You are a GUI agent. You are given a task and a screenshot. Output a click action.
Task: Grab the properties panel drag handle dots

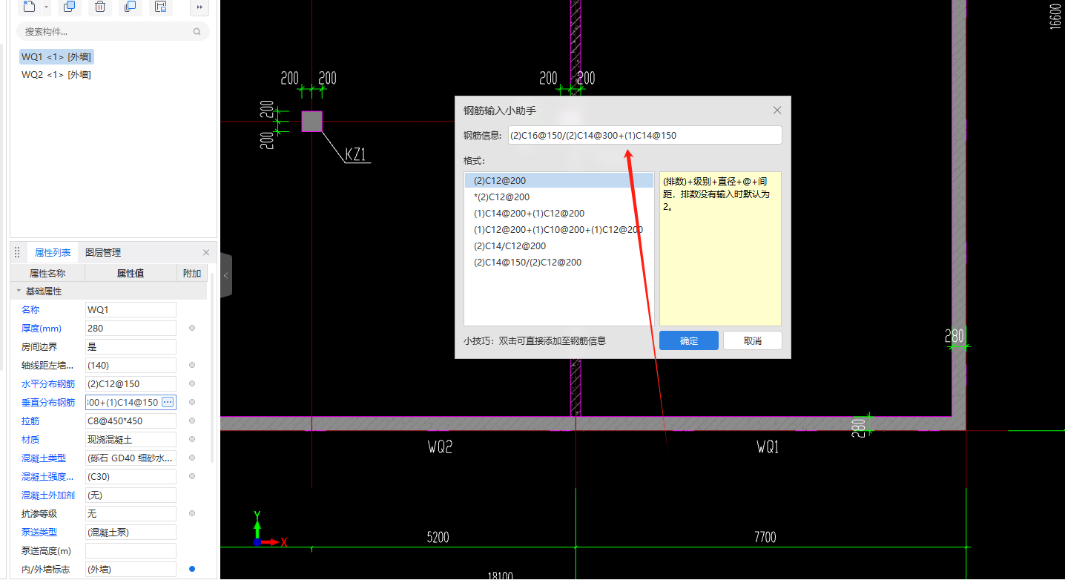click(17, 253)
